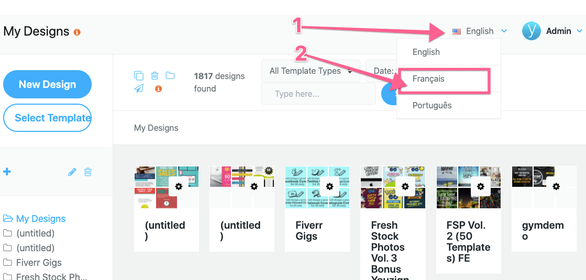Add a new folder with plus icon
This screenshot has width=586, height=280.
click(x=7, y=172)
